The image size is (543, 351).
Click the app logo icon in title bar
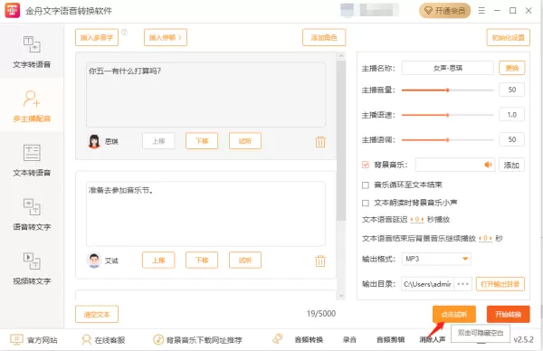pos(12,11)
